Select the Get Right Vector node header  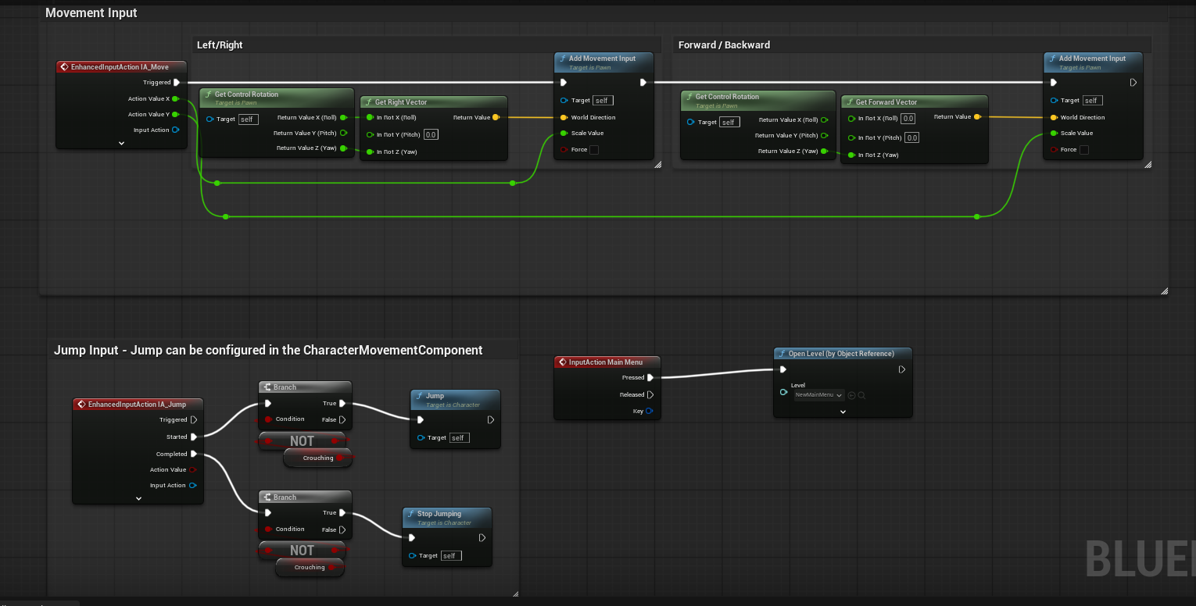434,102
